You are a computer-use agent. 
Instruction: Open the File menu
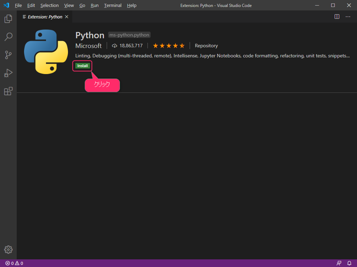point(18,6)
